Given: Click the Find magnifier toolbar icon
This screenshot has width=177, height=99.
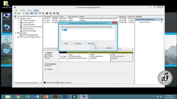Looking at the screenshot, I should click(54, 13).
